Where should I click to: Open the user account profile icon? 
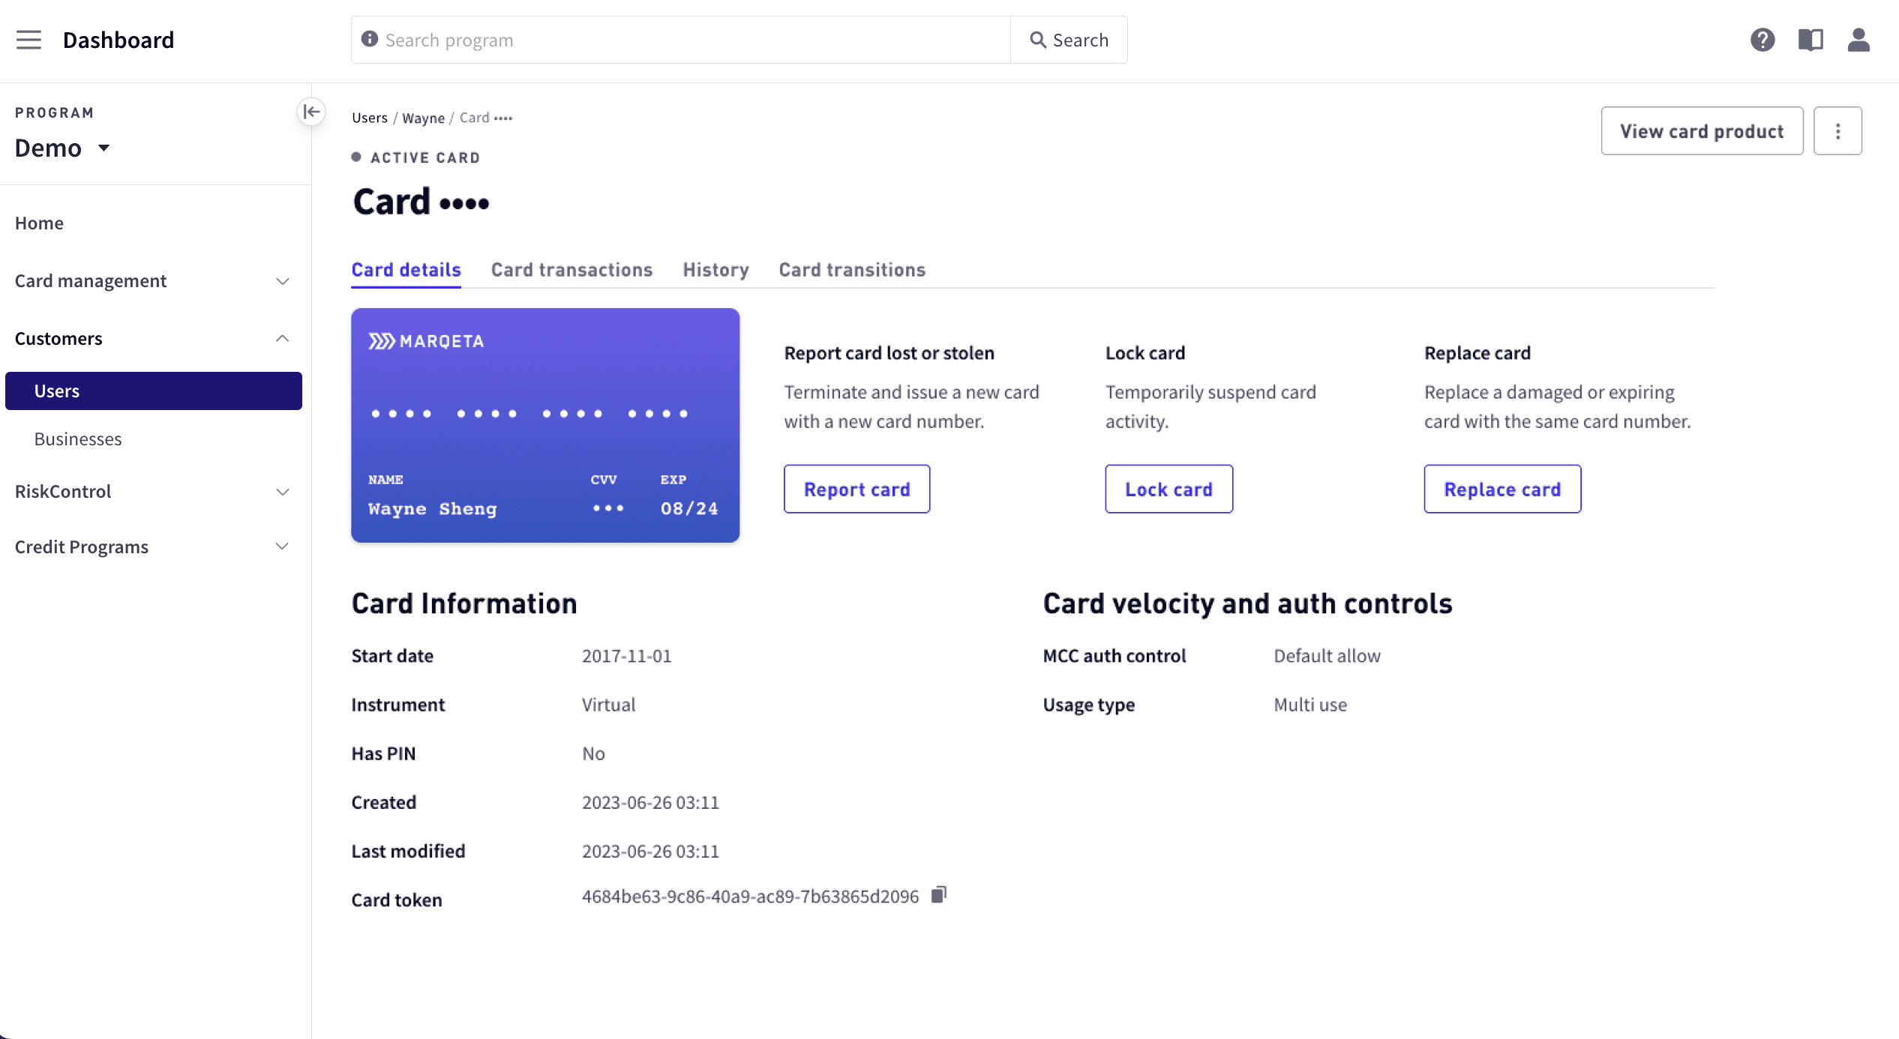coord(1858,40)
